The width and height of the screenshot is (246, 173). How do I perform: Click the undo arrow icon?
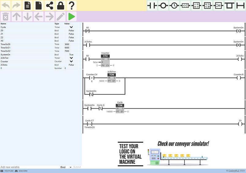(x=6, y=6)
